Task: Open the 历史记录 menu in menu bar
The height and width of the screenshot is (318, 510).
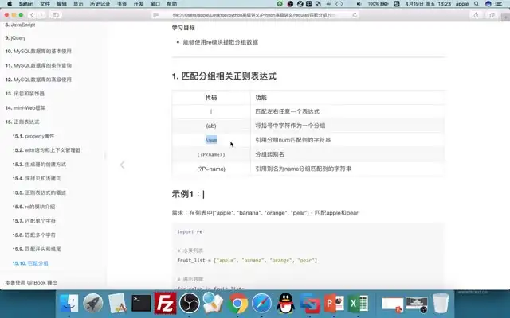Action: point(100,4)
